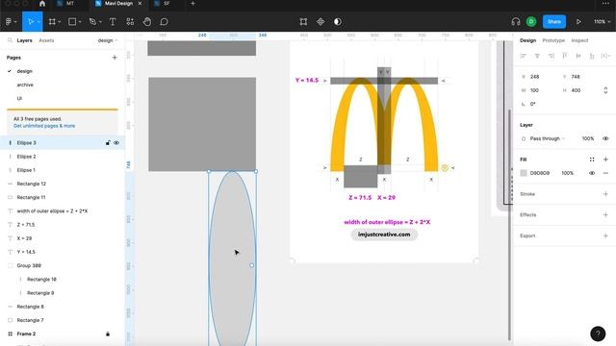The image size is (616, 346).
Task: Open a new tab with plus
Action: point(192,4)
